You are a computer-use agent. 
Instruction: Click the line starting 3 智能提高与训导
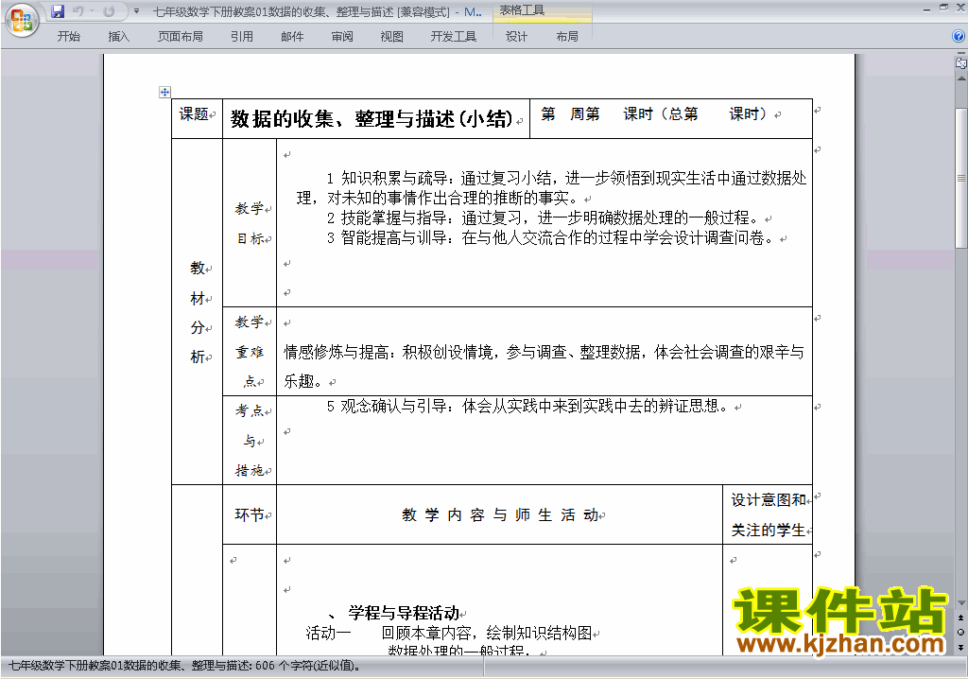(549, 237)
